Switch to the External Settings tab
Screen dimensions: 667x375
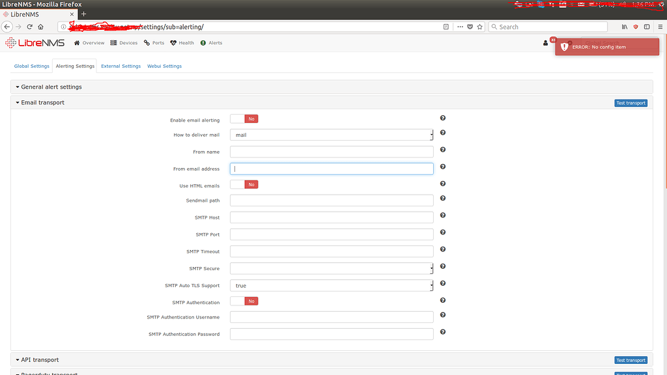coord(121,66)
